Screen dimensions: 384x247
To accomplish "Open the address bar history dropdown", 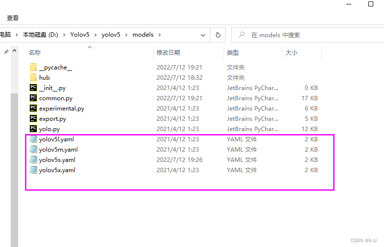I will [x=203, y=35].
